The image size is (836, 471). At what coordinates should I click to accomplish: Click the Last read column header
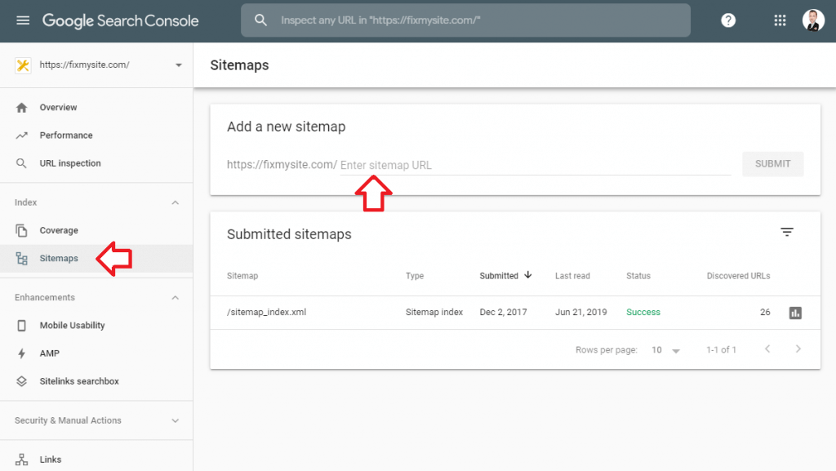coord(572,276)
